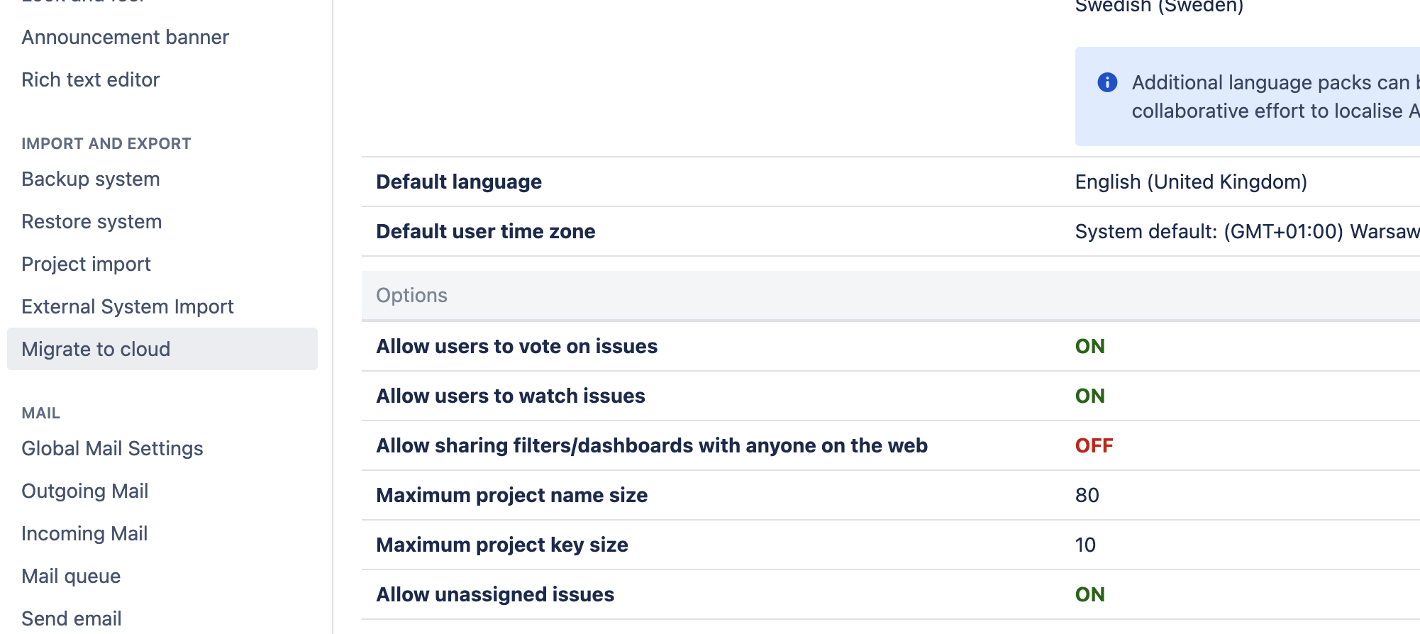The height and width of the screenshot is (634, 1420).
Task: Click the info icon in the language pack banner
Action: [1109, 83]
